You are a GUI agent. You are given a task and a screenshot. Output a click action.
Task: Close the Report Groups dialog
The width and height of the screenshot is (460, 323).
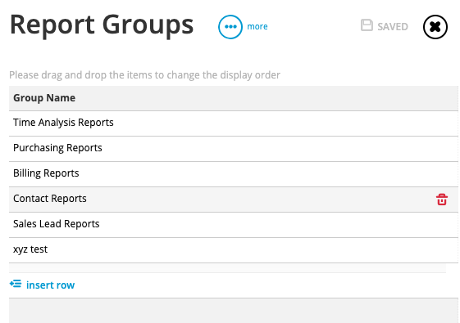(435, 27)
